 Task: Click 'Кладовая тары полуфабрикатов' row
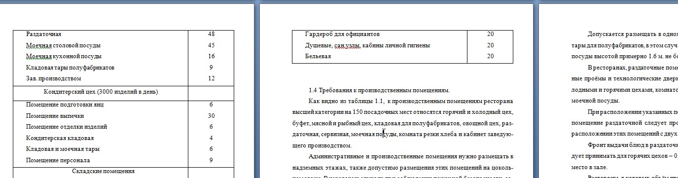click(x=124, y=68)
